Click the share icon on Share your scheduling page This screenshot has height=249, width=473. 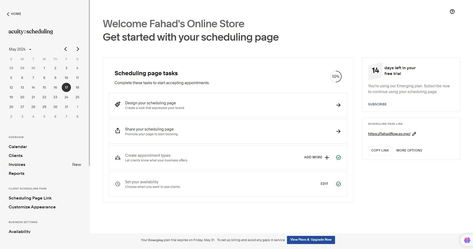click(x=118, y=131)
